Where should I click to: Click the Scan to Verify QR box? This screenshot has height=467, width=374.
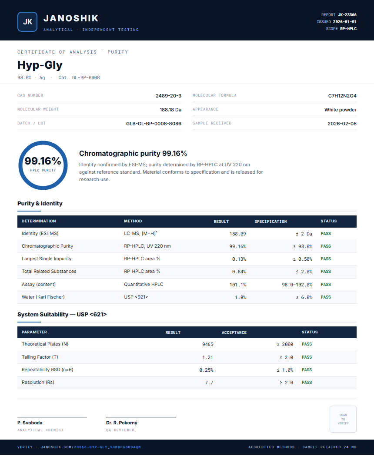click(x=343, y=419)
